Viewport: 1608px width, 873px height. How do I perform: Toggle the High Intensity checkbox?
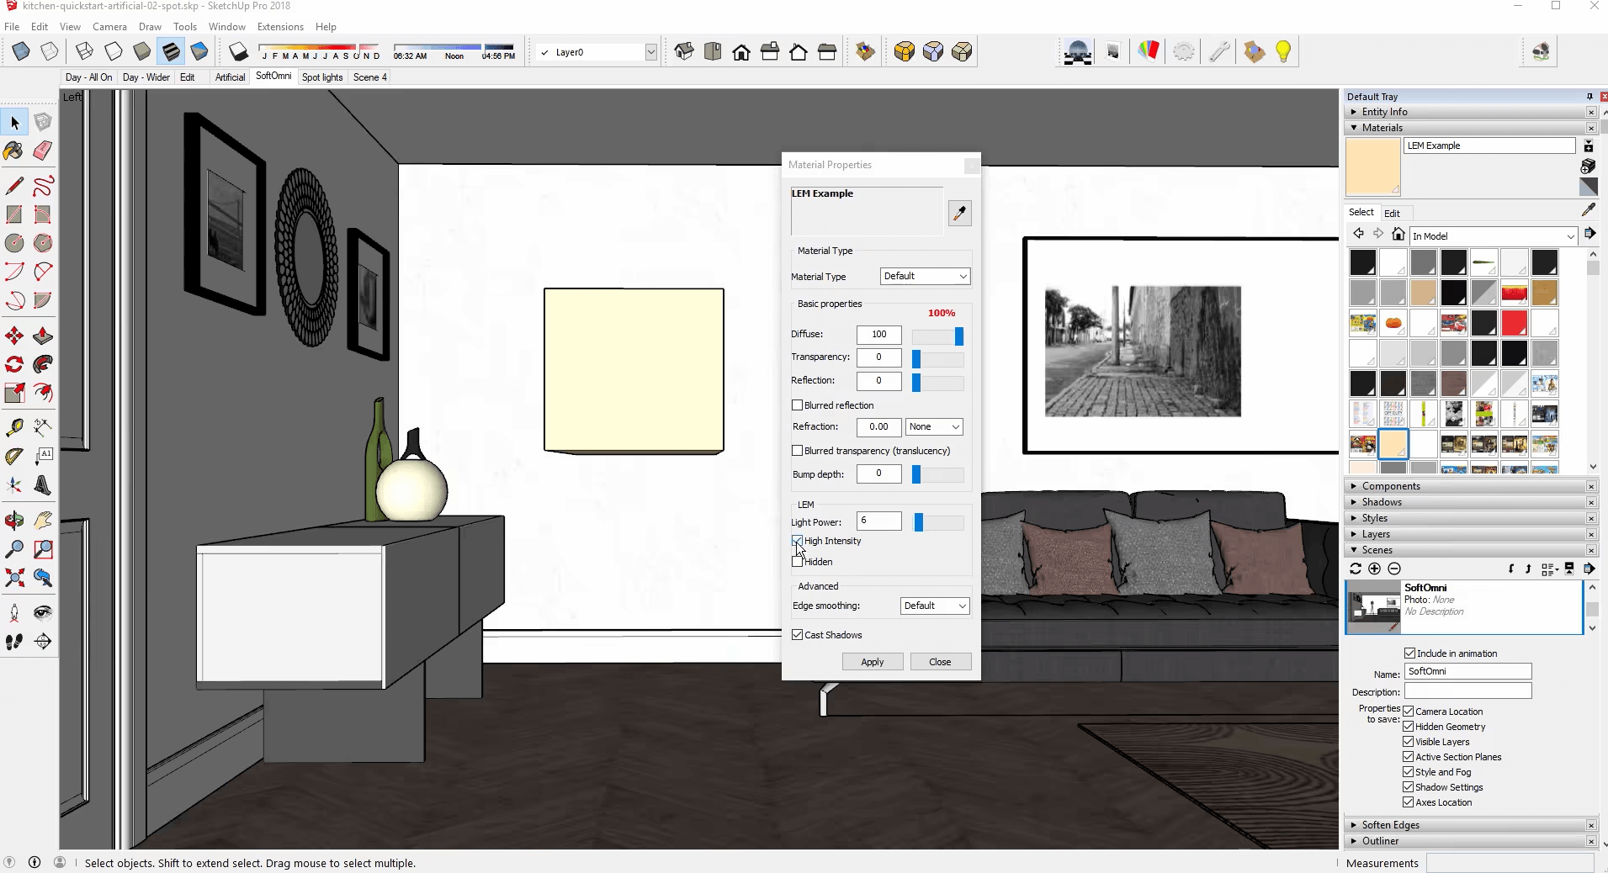click(797, 541)
